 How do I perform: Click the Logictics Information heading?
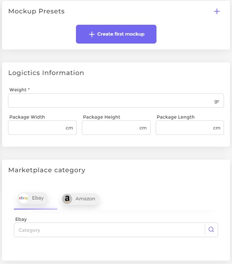[x=46, y=73]
